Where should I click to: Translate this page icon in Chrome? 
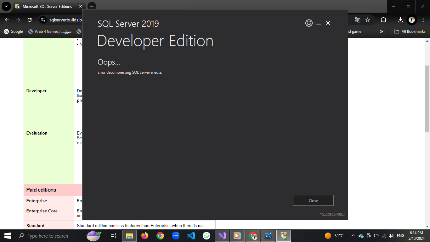point(357,20)
